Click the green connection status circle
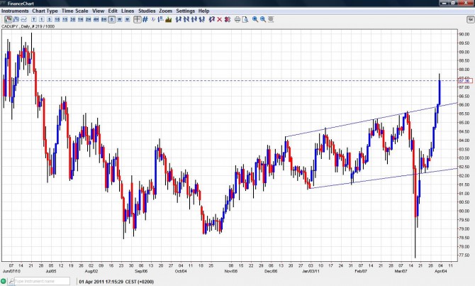This screenshot has width=475, height=286. point(4,281)
